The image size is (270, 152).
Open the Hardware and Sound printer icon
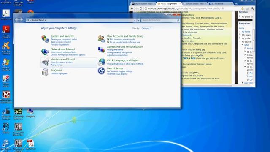[x=45, y=62]
